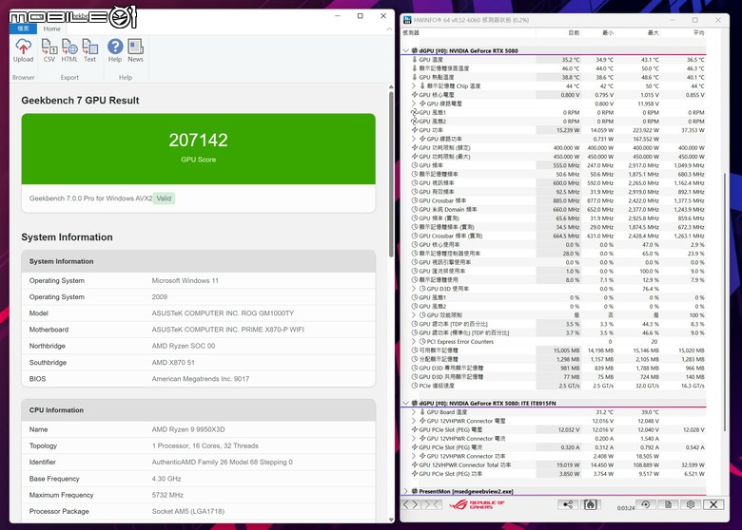Click the HWiNFO collapse-columns inward arrows

point(433,504)
